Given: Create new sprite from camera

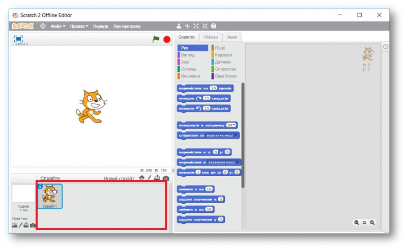Looking at the screenshot, I should tap(166, 178).
